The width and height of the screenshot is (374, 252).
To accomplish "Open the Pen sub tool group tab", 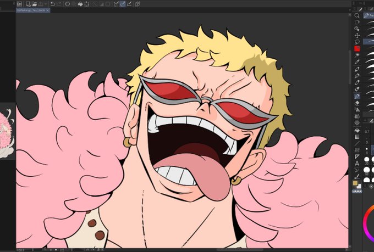I will (369, 15).
